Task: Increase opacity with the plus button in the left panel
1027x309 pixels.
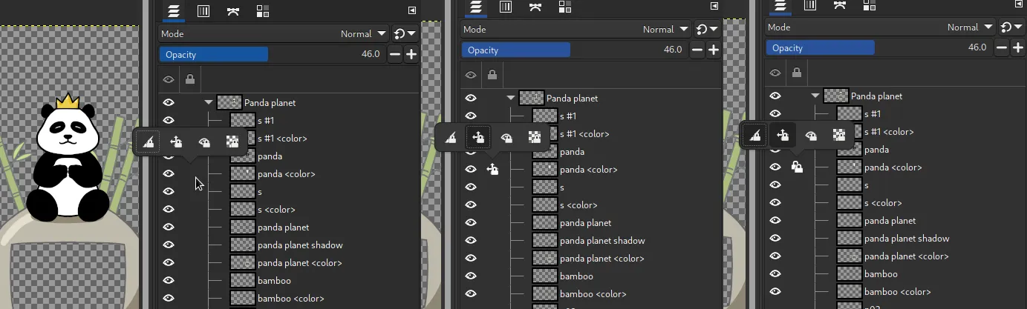Action: coord(411,54)
